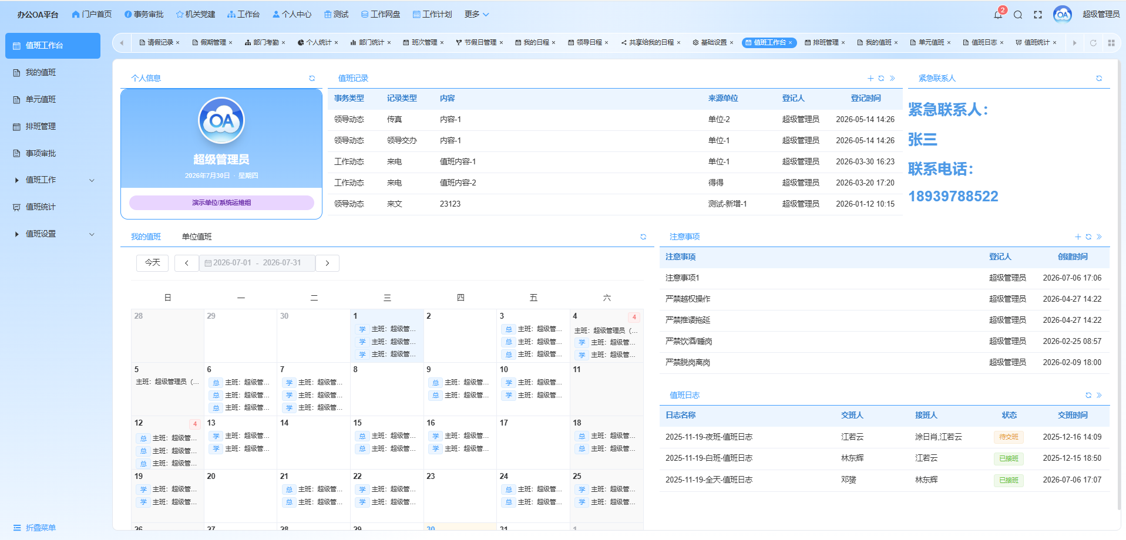1126x540 pixels.
Task: Add a new 注意事项 with plus icon
Action: coord(1078,237)
